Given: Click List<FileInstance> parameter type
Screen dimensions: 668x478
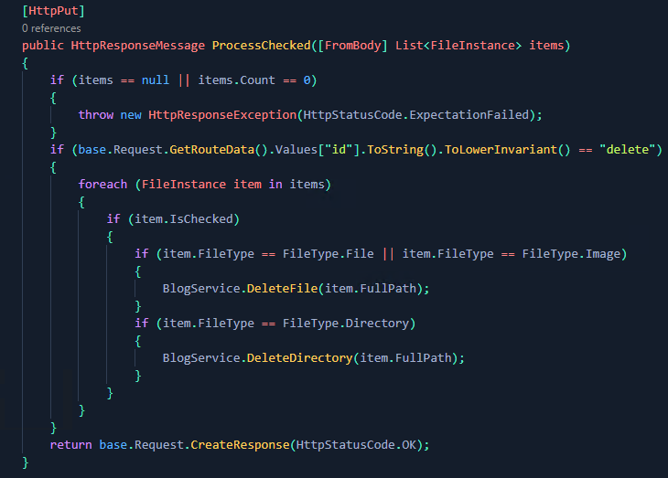Looking at the screenshot, I should click(458, 46).
